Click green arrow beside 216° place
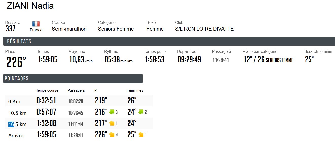The height and width of the screenshot is (141, 335). click(112, 112)
